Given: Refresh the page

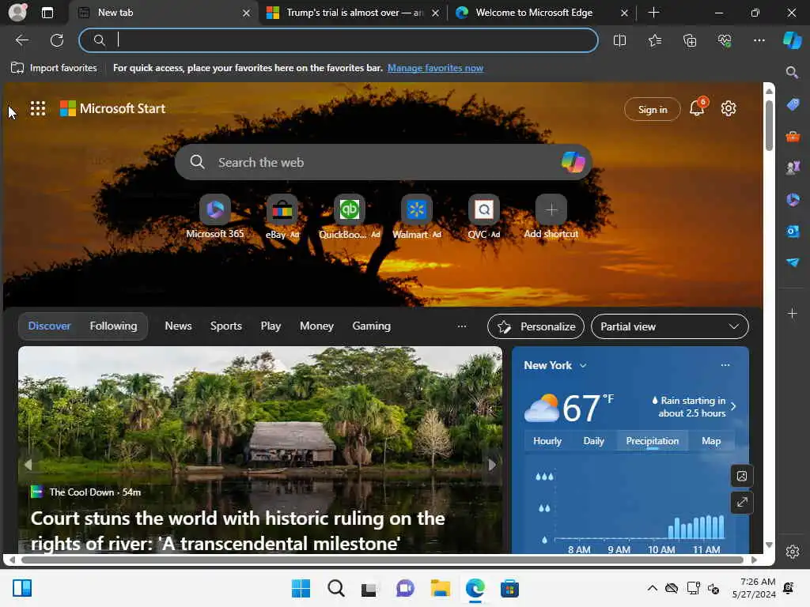Looking at the screenshot, I should [57, 40].
